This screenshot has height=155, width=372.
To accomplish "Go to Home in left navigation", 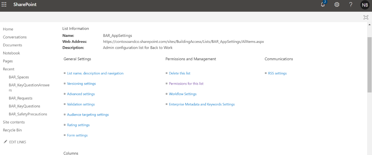I will point(8,29).
